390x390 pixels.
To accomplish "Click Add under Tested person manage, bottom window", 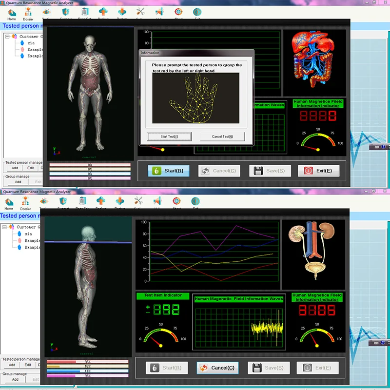I will click(x=12, y=365).
